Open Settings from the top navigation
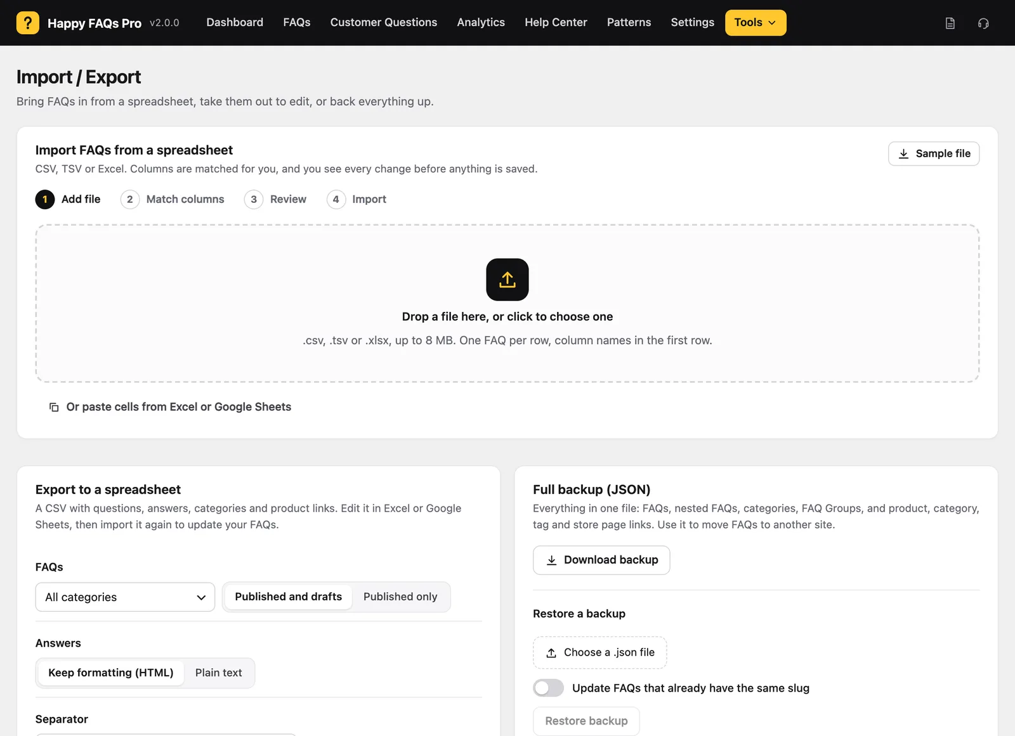The width and height of the screenshot is (1015, 736). point(692,22)
